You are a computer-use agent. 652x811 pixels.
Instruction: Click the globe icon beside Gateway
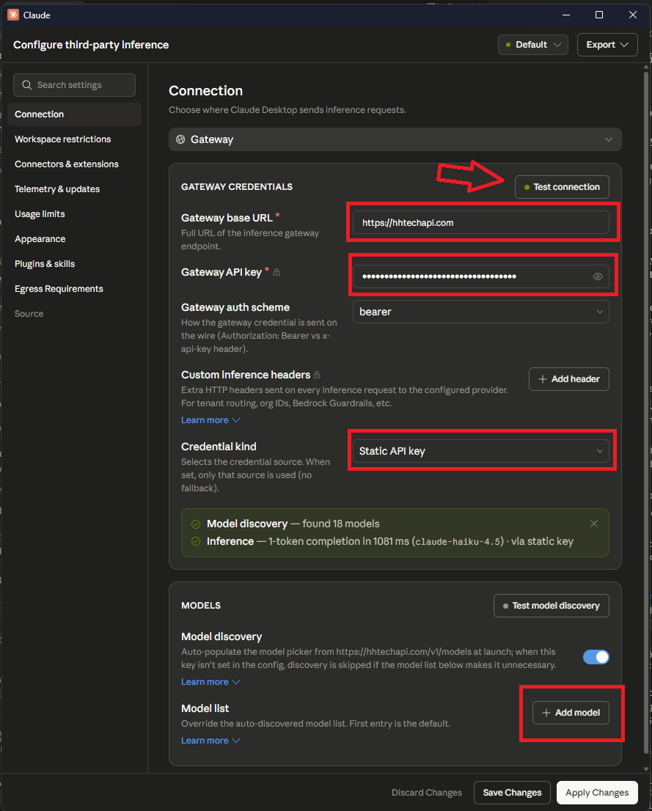pos(180,139)
